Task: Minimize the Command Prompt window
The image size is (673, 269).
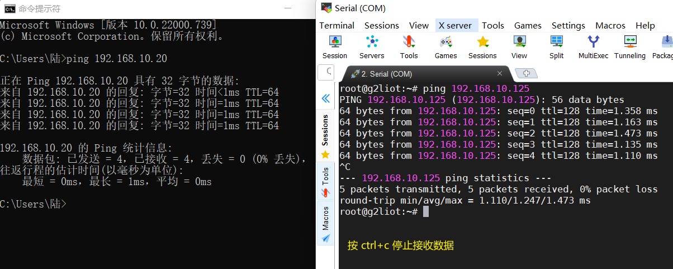Action: click(287, 8)
